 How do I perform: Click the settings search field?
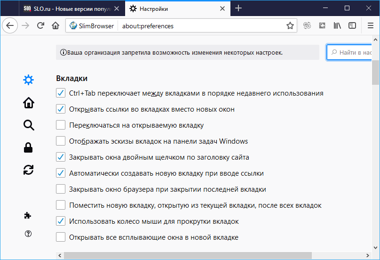353,53
